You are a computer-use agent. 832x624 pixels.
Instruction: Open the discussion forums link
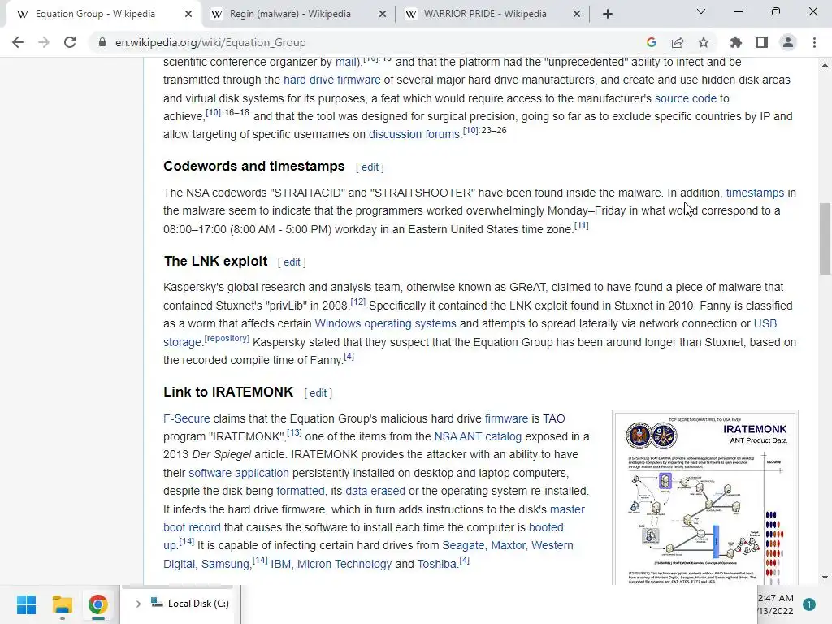(414, 134)
